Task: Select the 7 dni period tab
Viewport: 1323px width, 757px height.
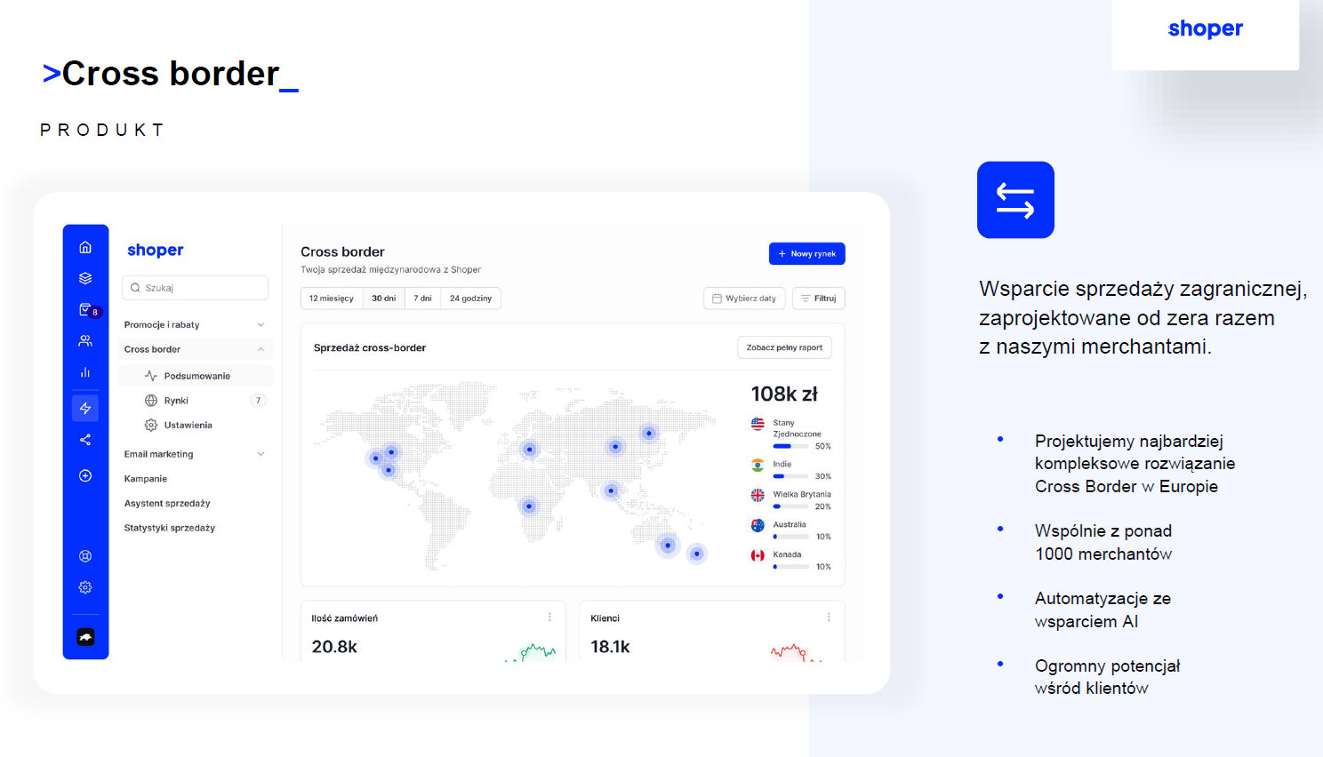Action: (x=422, y=299)
